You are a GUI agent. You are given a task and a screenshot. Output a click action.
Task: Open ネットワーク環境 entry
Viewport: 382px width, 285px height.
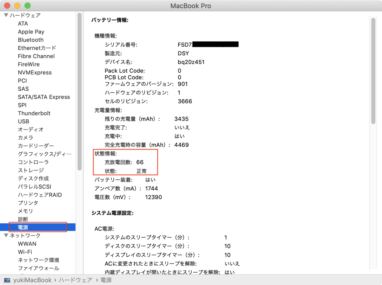click(x=39, y=260)
